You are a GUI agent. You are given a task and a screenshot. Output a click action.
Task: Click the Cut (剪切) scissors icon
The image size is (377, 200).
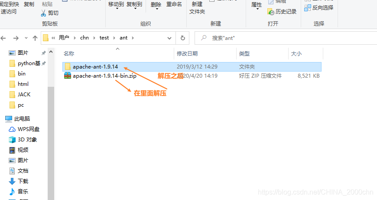coord(43,13)
